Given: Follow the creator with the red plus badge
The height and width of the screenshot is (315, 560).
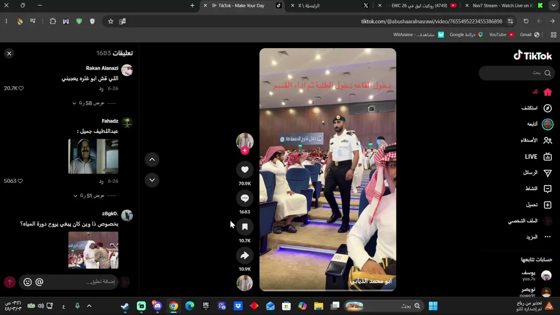Looking at the screenshot, I should (245, 150).
